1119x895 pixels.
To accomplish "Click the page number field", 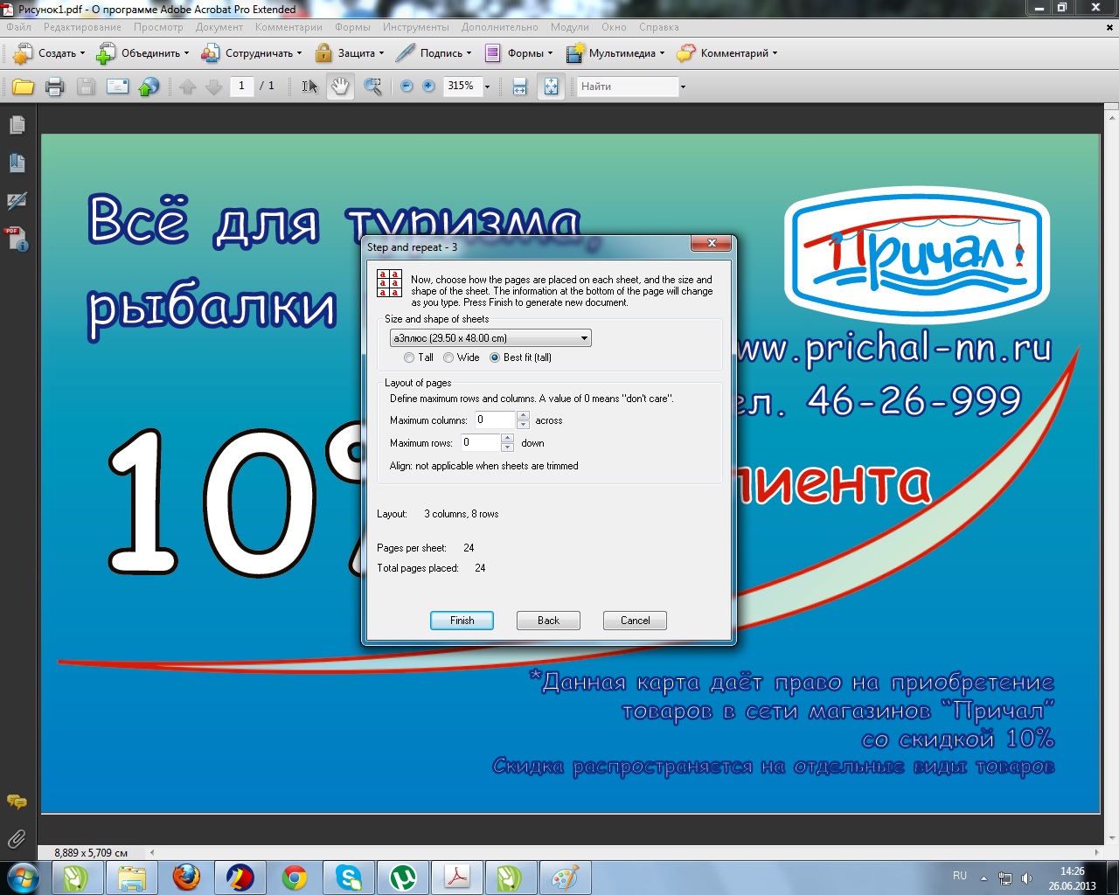I will tap(241, 86).
